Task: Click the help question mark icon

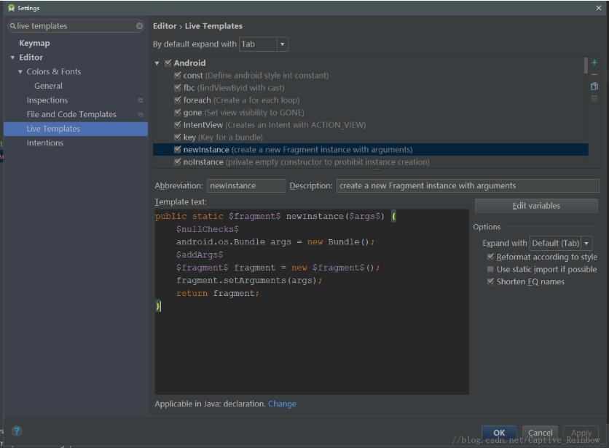Action: tap(17, 431)
